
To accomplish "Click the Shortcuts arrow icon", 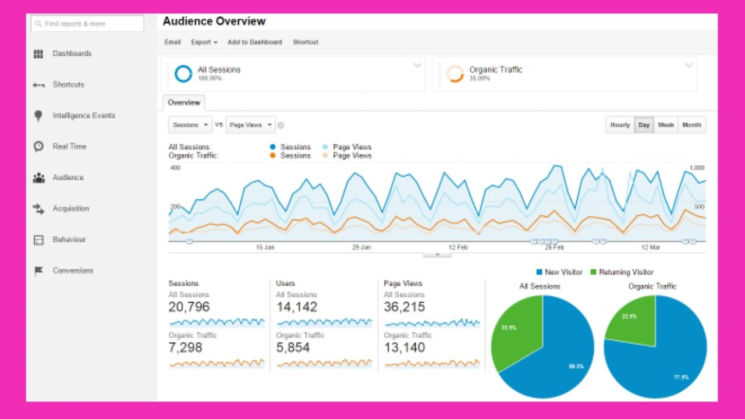I will coord(38,85).
